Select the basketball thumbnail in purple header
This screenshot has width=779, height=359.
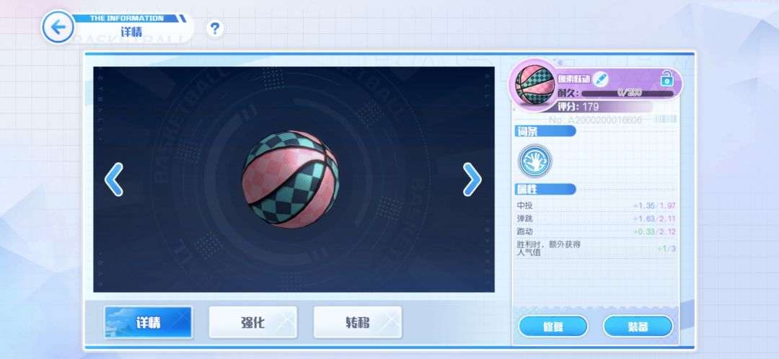click(x=534, y=85)
